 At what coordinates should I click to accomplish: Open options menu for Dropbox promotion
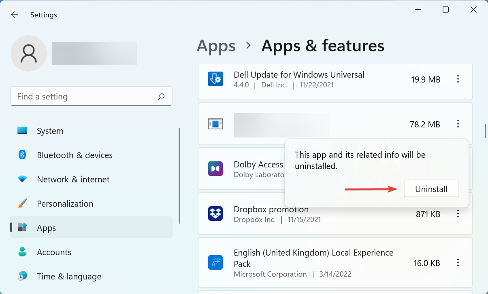[458, 214]
